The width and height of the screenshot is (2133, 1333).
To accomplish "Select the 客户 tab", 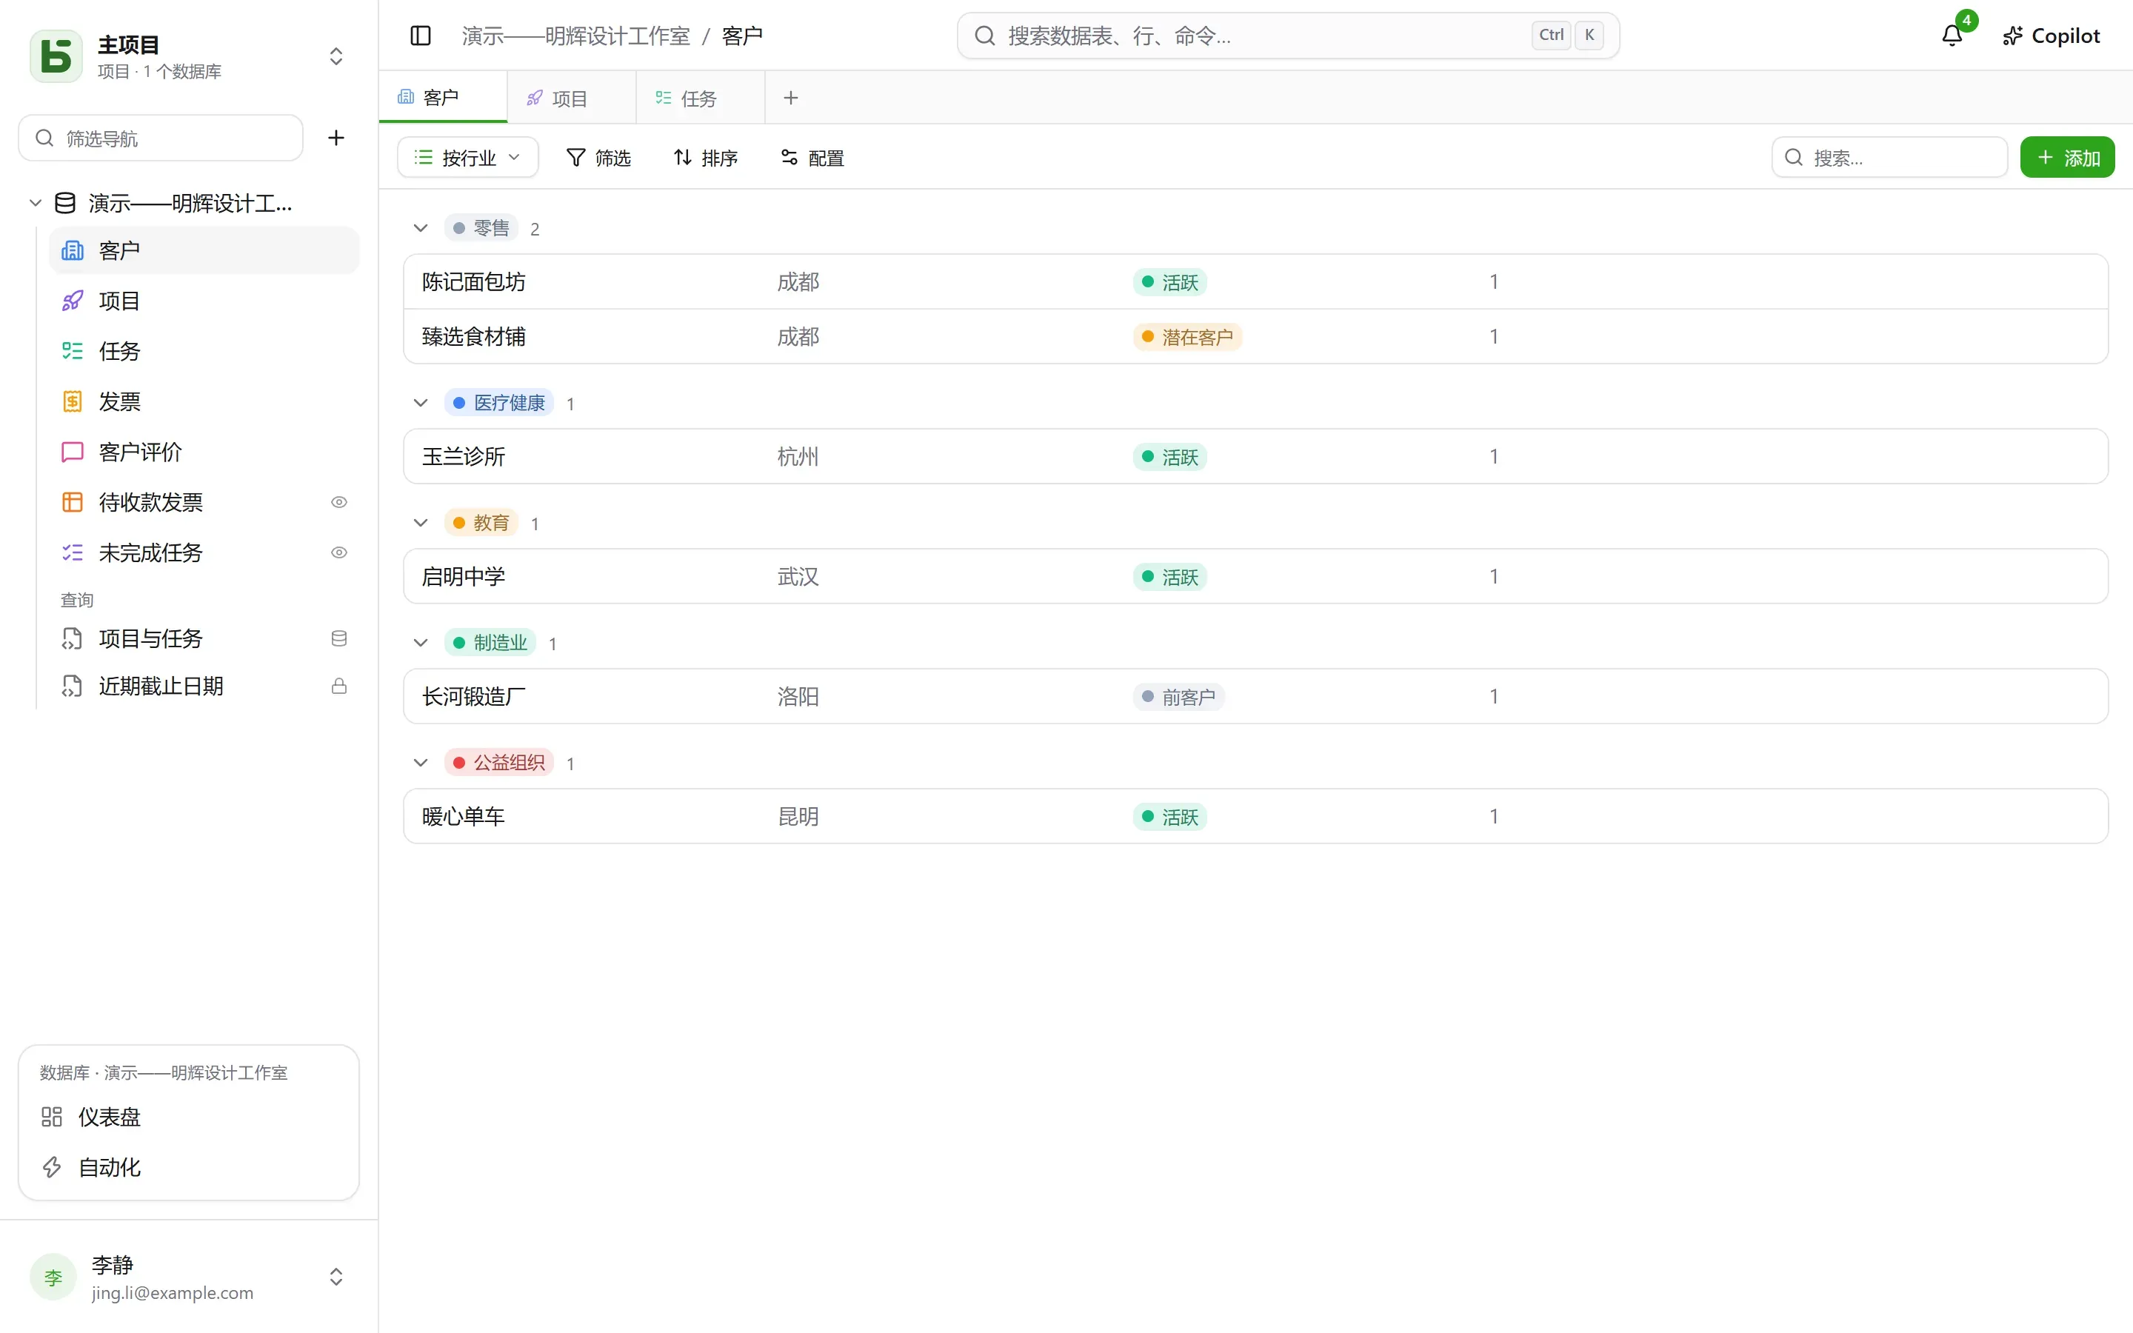I will [442, 97].
